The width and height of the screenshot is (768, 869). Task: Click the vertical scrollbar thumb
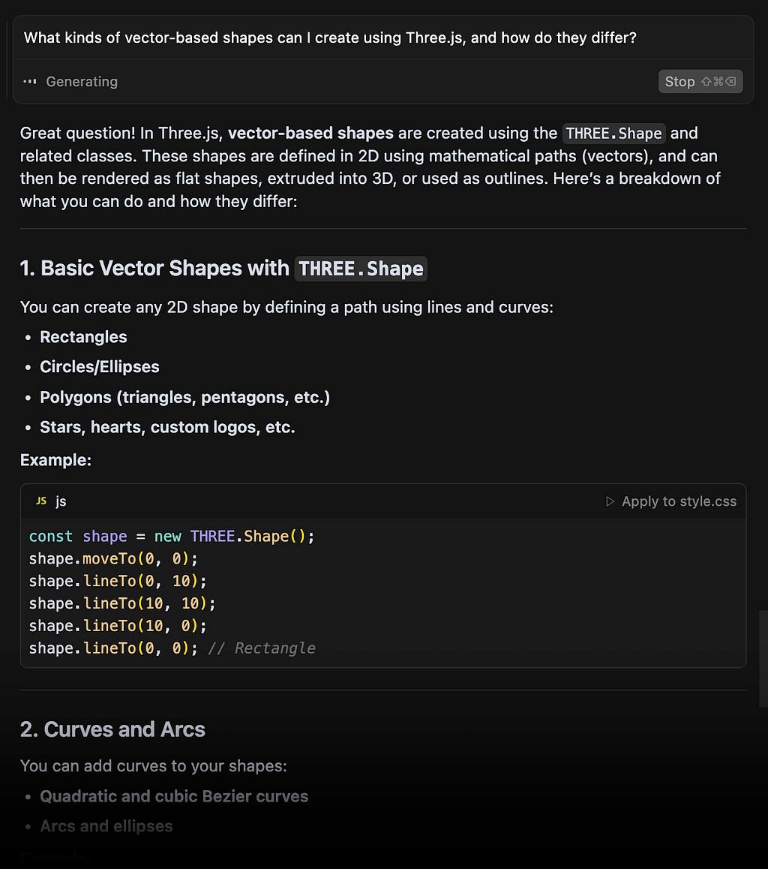tap(763, 658)
